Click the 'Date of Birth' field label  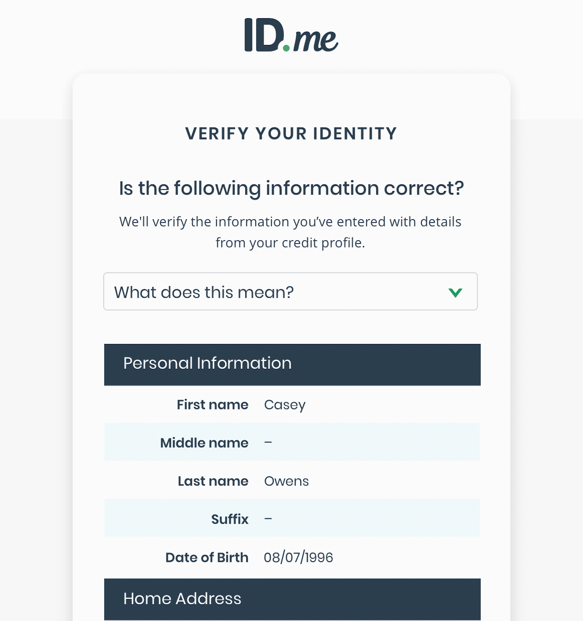[207, 557]
